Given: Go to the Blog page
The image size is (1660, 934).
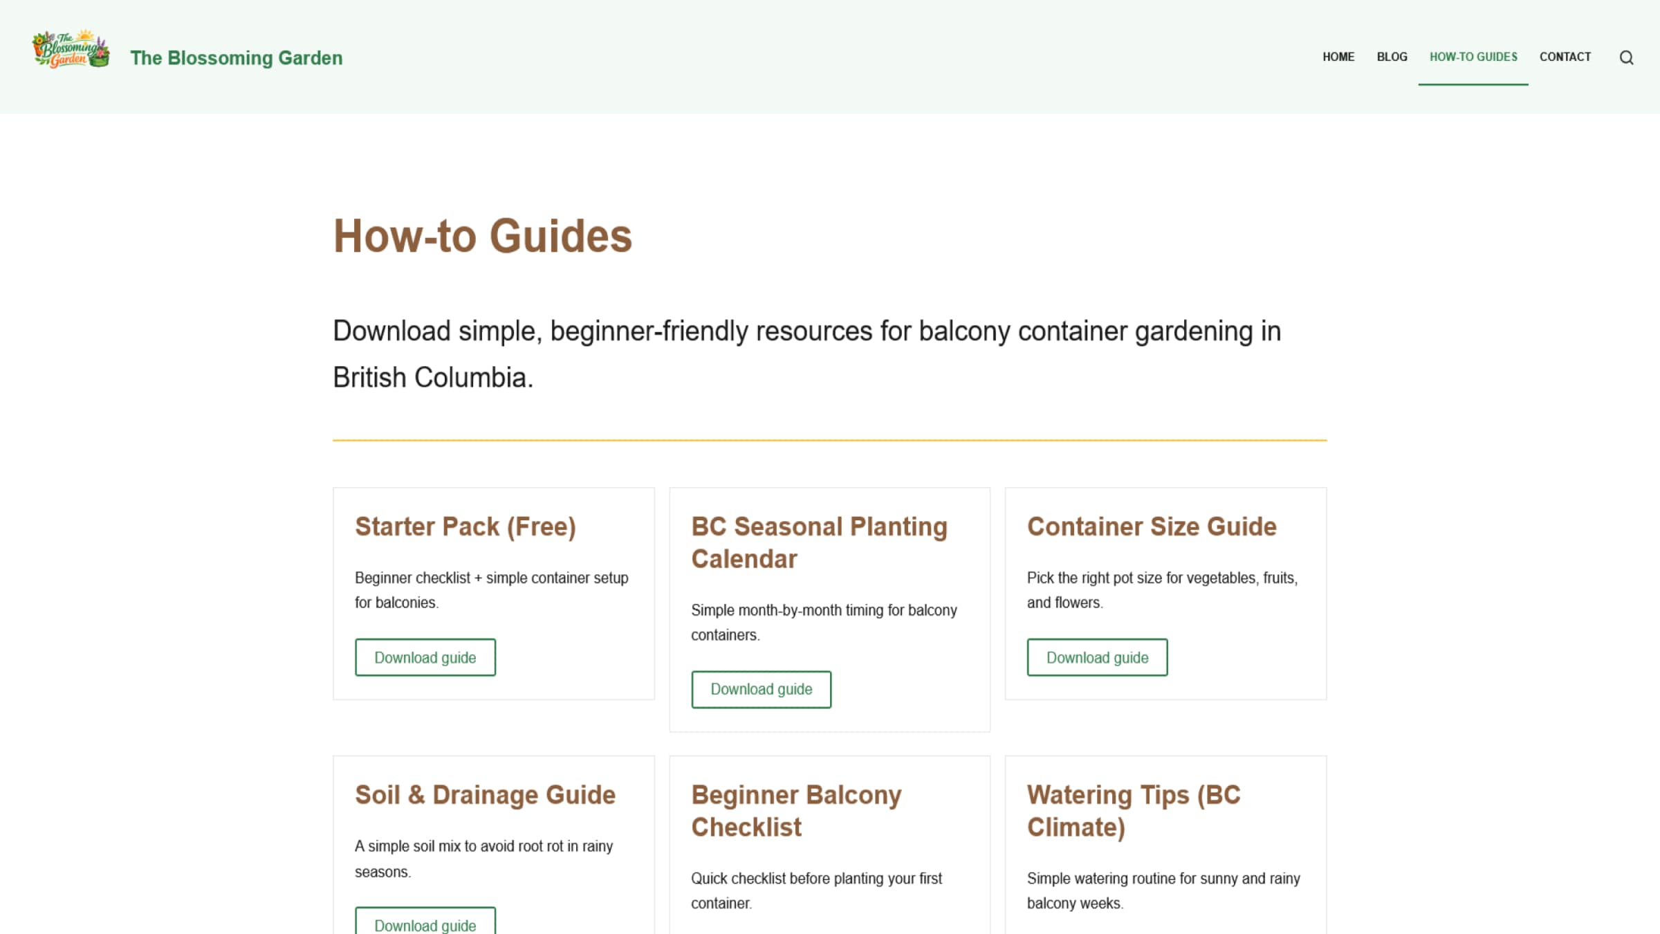Looking at the screenshot, I should (1392, 57).
